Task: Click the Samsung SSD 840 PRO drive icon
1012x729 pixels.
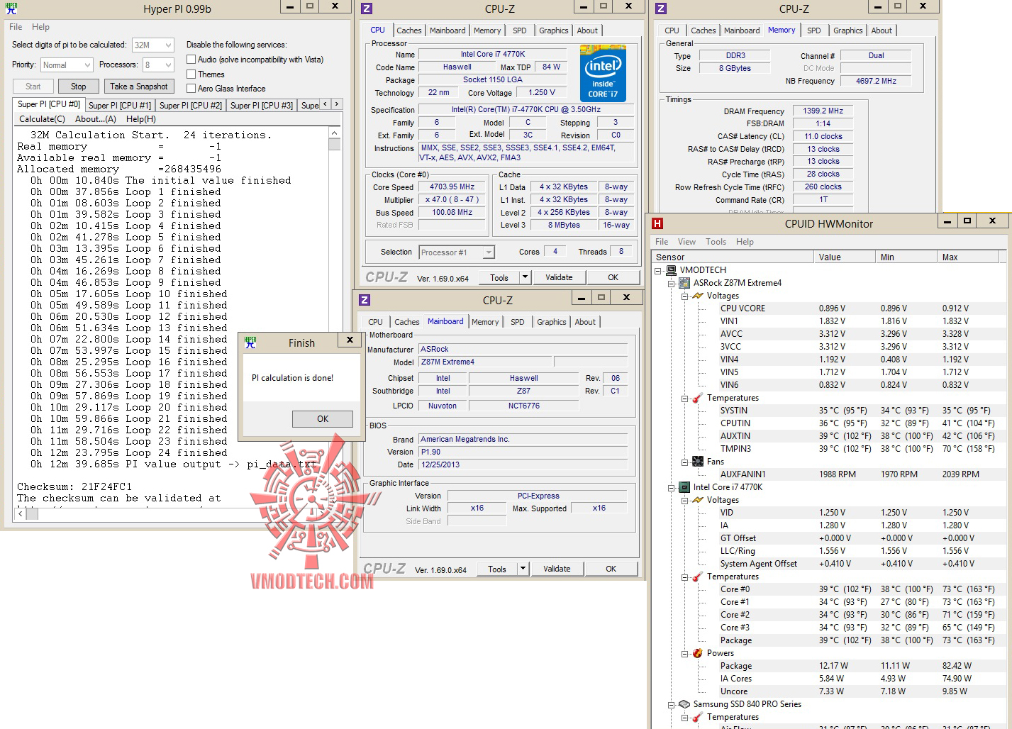Action: click(x=684, y=704)
